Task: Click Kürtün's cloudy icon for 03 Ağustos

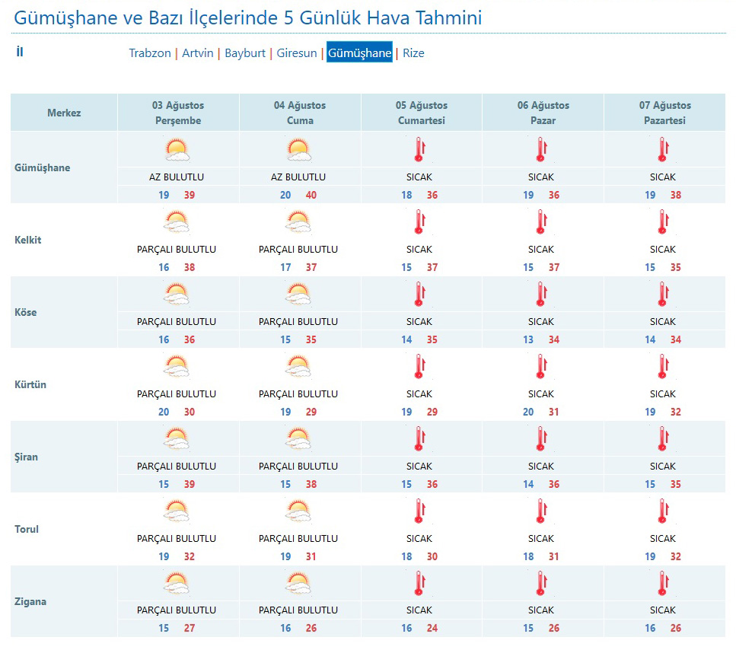Action: (x=177, y=367)
